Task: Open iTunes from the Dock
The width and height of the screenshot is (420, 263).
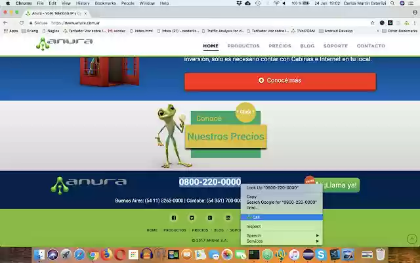Action: [x=294, y=254]
